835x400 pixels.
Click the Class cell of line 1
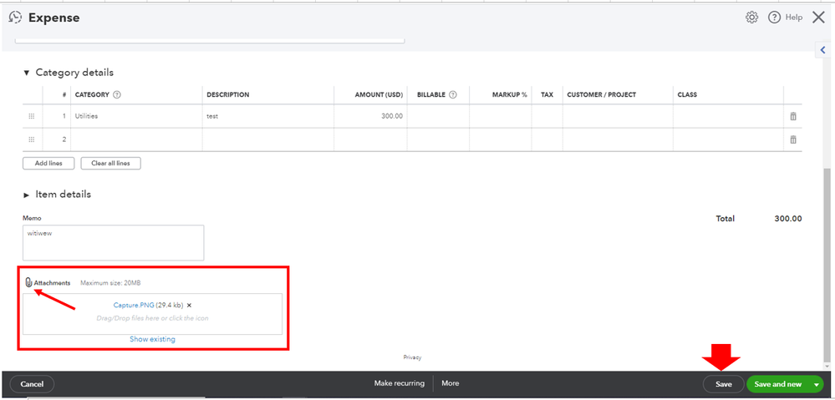pos(728,116)
